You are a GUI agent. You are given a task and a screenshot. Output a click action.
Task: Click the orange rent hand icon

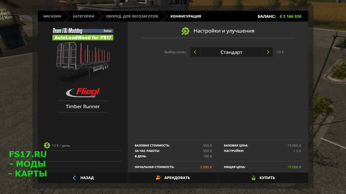coord(158,178)
